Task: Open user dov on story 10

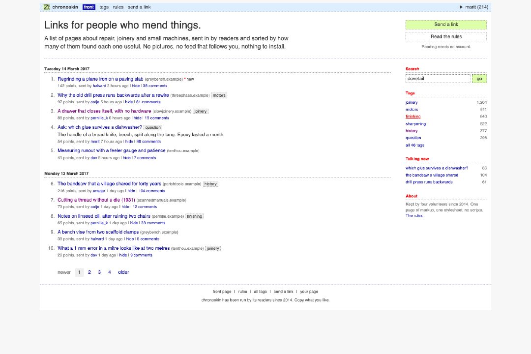Action: pos(94,255)
